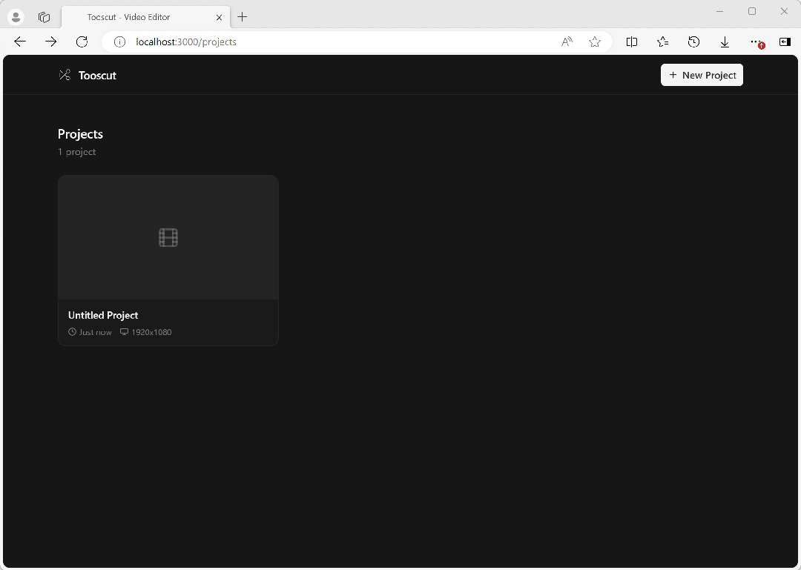The width and height of the screenshot is (801, 570).
Task: Open the browser profile avatar icon
Action: click(16, 17)
